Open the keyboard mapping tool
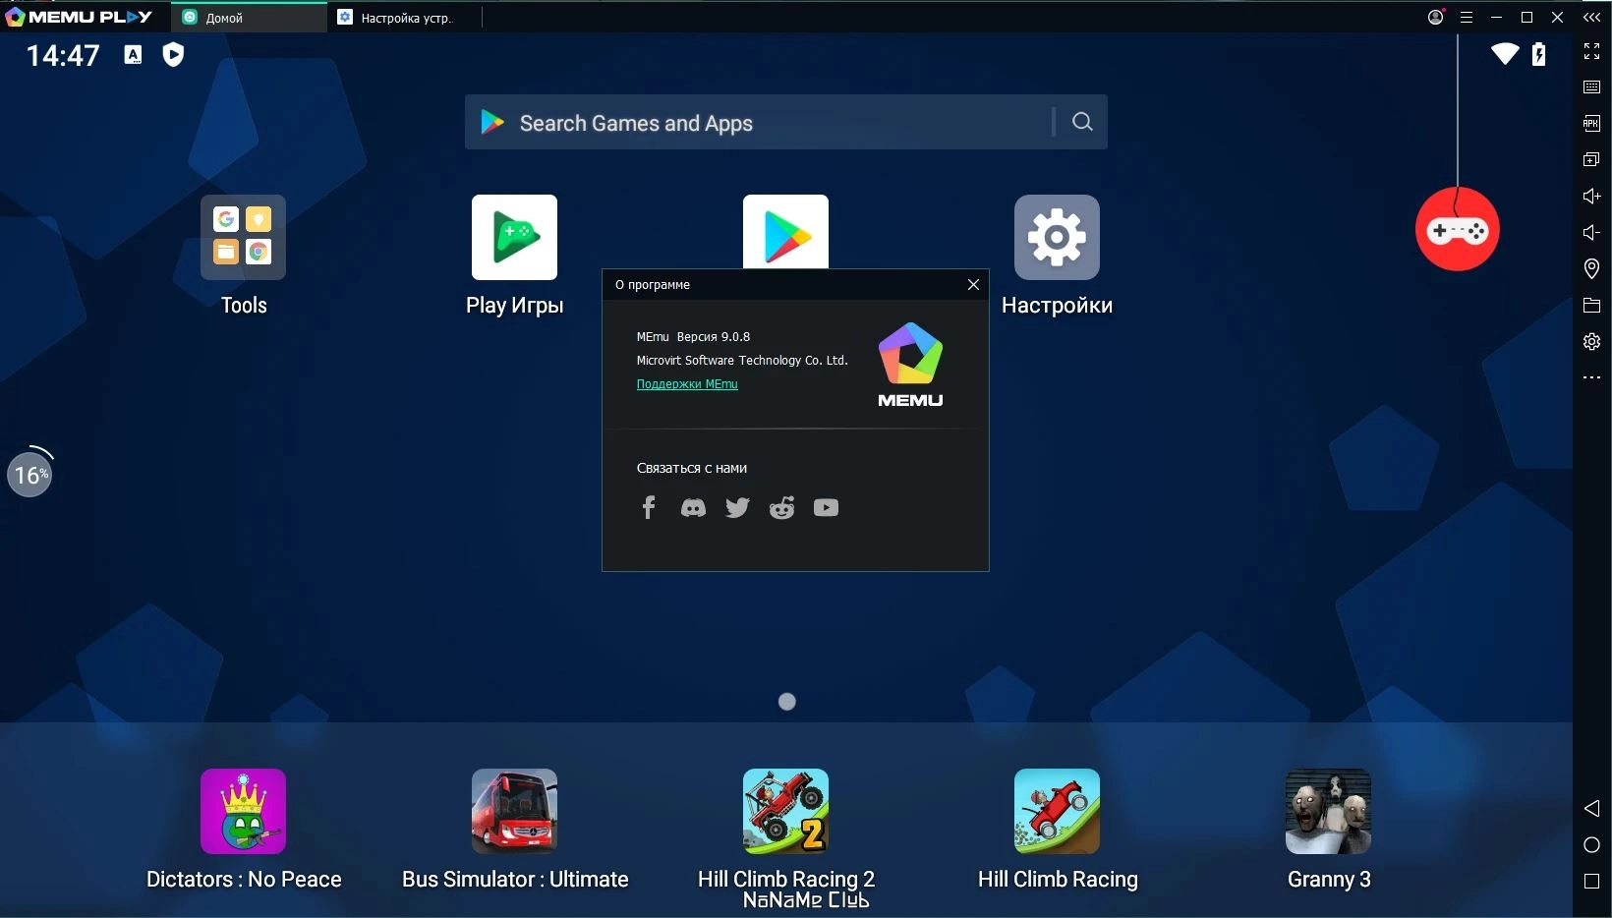Image resolution: width=1612 pixels, height=918 pixels. (1591, 87)
